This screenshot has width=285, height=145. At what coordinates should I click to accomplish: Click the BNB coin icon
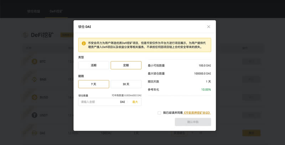[35, 79]
